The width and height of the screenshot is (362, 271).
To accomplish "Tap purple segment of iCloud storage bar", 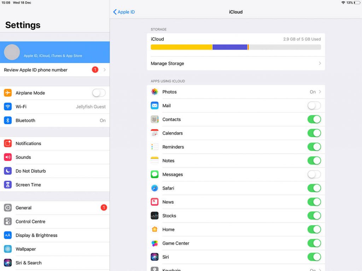I will point(230,47).
